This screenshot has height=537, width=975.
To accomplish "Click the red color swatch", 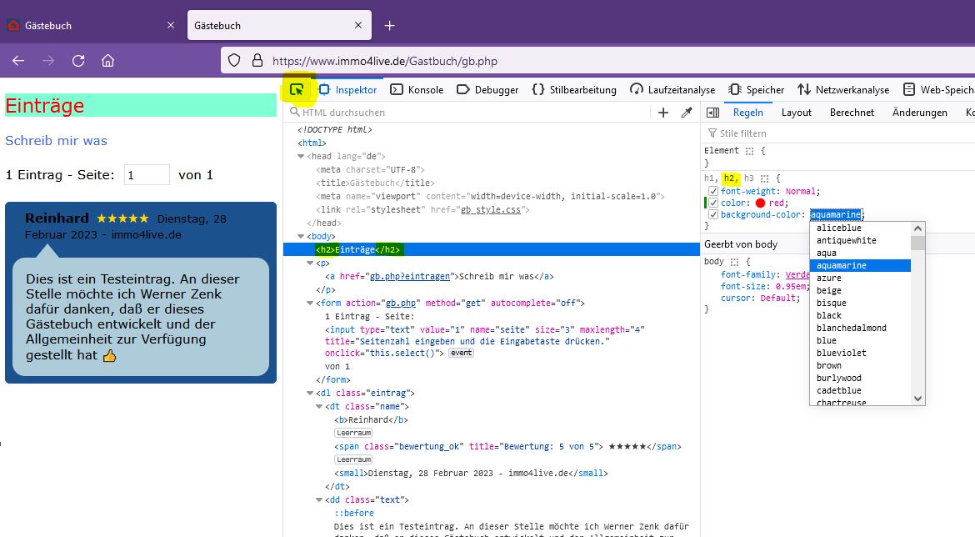I will (760, 203).
